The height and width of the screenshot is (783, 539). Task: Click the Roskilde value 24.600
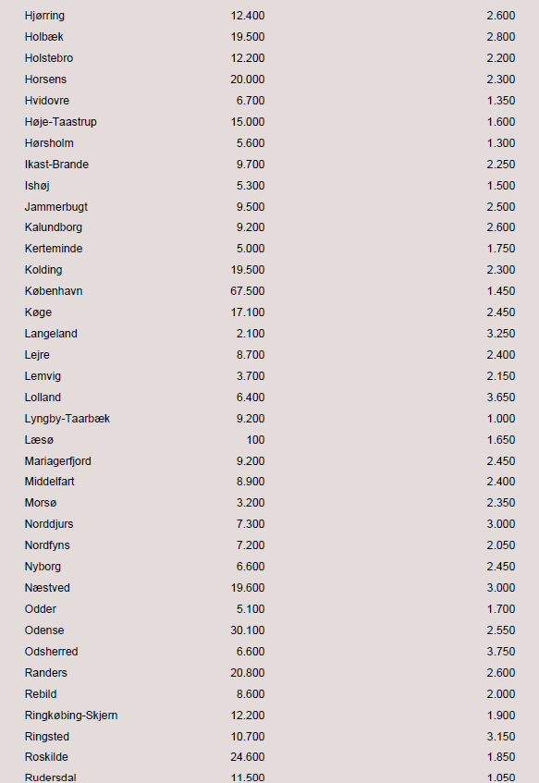point(248,757)
